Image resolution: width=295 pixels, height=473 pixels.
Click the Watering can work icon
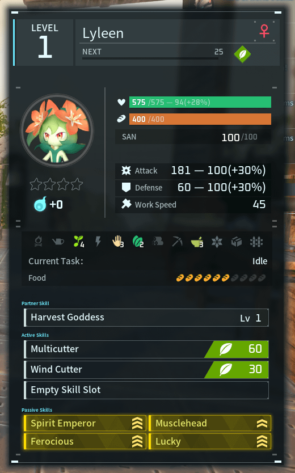pyautogui.click(x=58, y=242)
